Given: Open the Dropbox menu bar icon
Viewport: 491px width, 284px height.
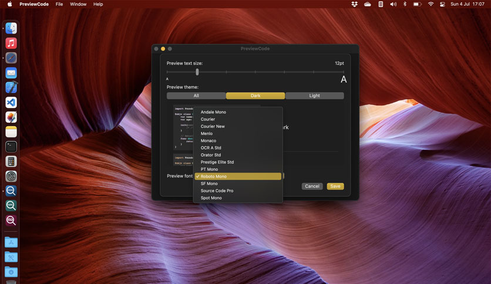Looking at the screenshot, I should [x=355, y=4].
